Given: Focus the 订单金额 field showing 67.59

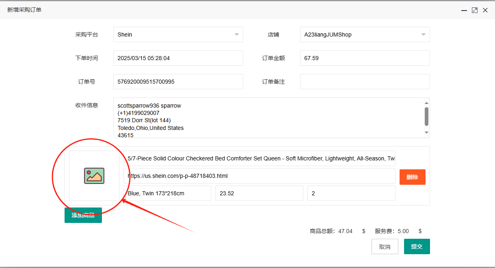Looking at the screenshot, I should (365, 58).
